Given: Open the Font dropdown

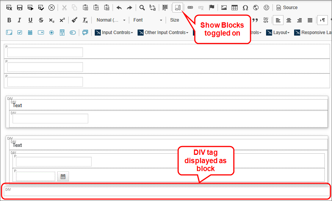Looking at the screenshot, I should (147, 20).
